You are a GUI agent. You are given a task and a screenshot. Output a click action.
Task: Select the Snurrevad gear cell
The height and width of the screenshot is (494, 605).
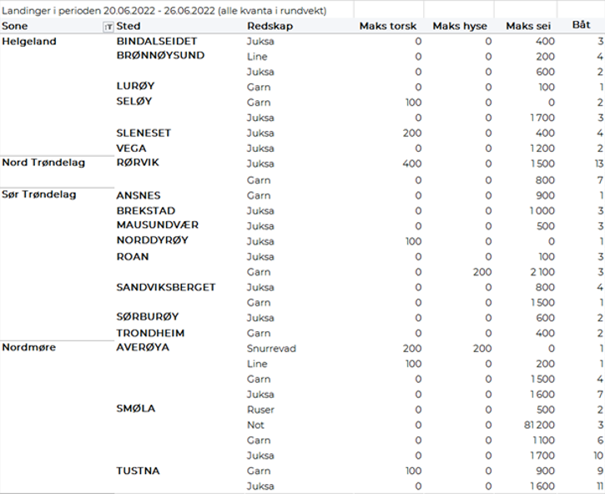pos(271,348)
